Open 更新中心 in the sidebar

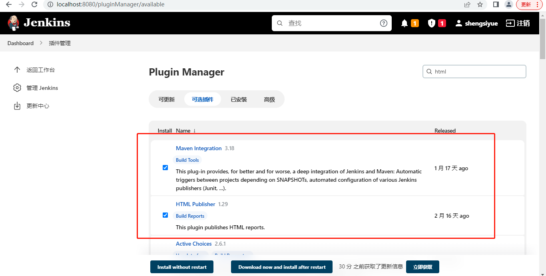tap(38, 106)
